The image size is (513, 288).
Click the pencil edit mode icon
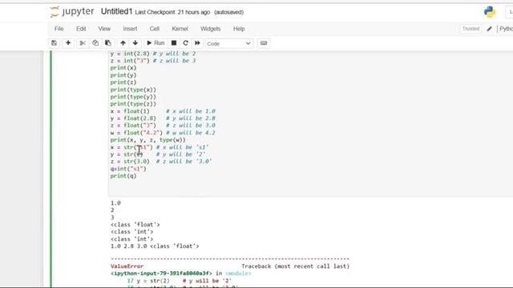click(x=490, y=29)
